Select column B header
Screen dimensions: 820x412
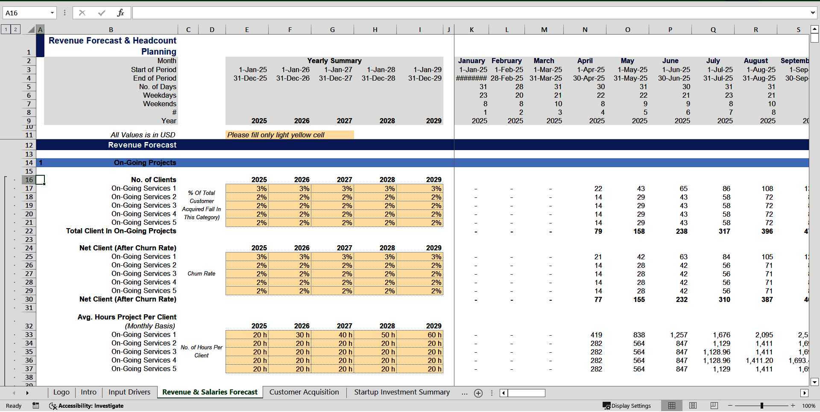pyautogui.click(x=111, y=29)
